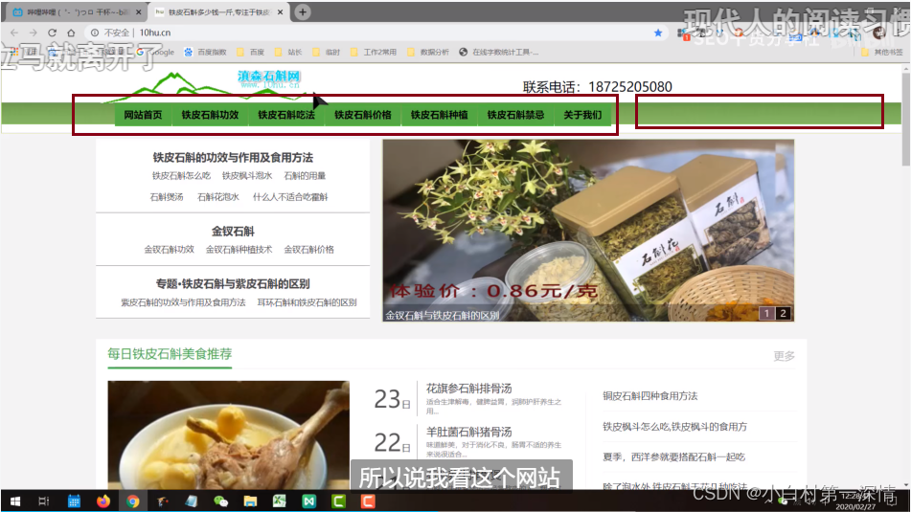The width and height of the screenshot is (911, 512).
Task: Open 紫皮石斛的功效与作用及食用方法 link
Action: click(x=183, y=302)
